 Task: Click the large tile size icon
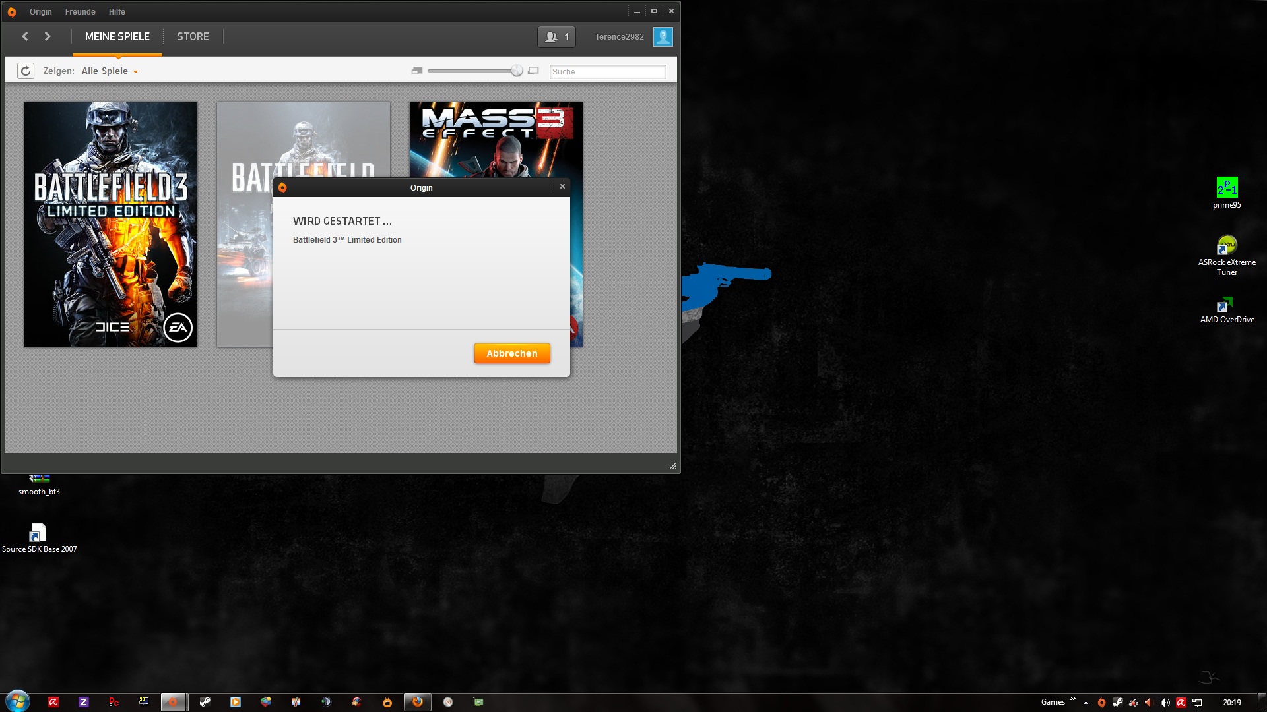coord(534,71)
